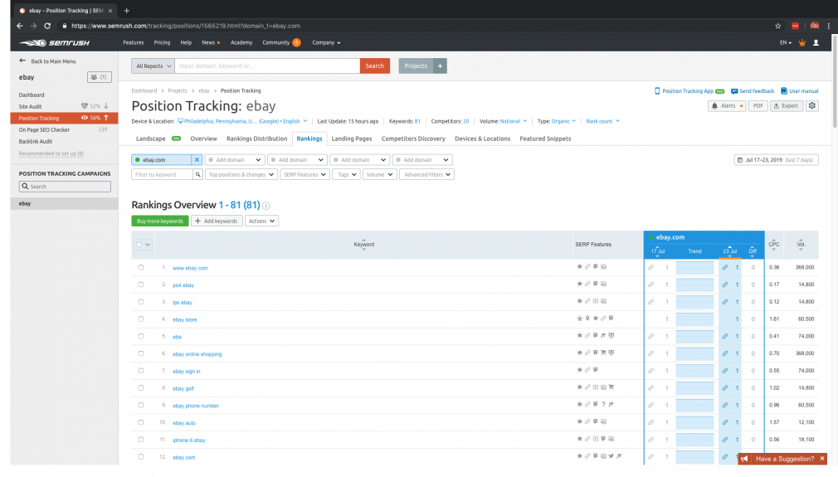Open a new browser tab
This screenshot has width=838, height=477.
pos(127,11)
